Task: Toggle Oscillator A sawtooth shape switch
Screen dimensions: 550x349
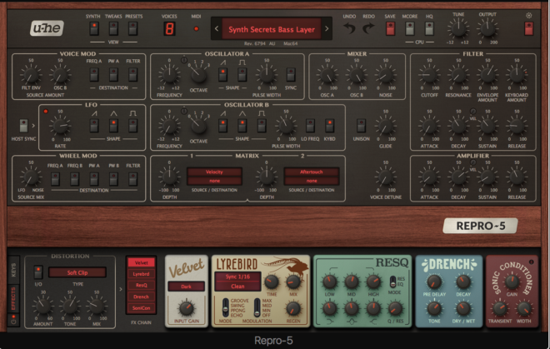Action: [222, 74]
